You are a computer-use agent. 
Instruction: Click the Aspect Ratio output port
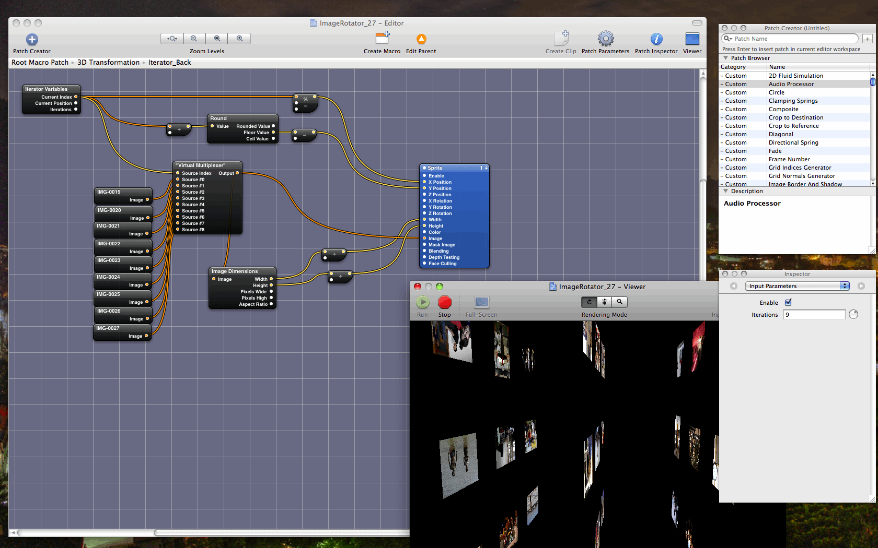[x=271, y=304]
